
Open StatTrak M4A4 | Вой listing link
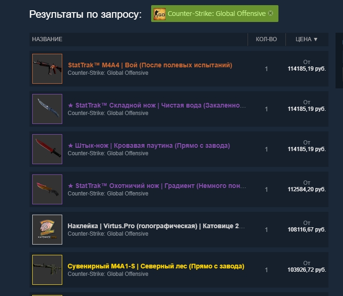point(150,65)
